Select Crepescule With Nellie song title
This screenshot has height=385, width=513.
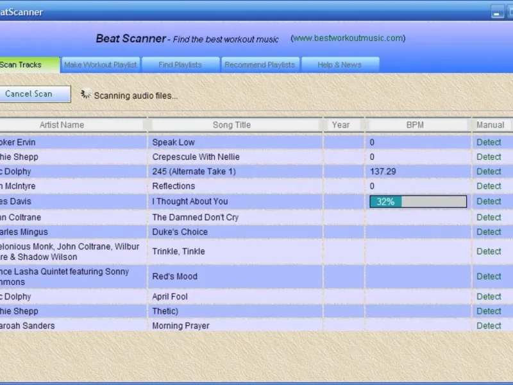click(196, 157)
